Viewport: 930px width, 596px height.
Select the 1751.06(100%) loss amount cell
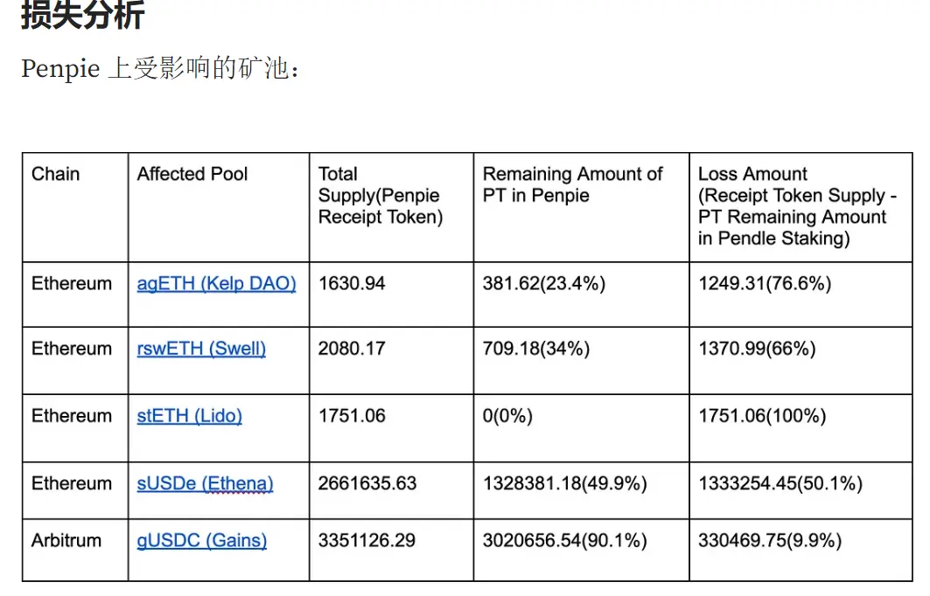pyautogui.click(x=762, y=416)
